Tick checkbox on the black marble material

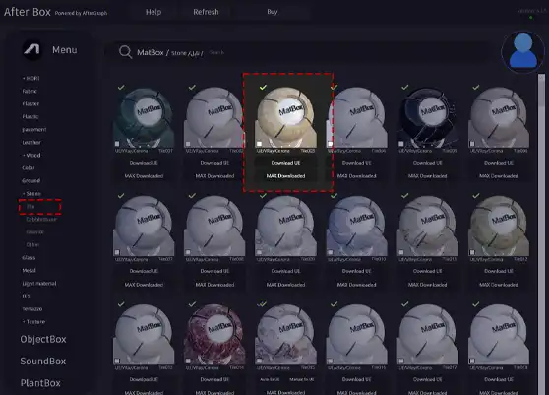point(401,144)
